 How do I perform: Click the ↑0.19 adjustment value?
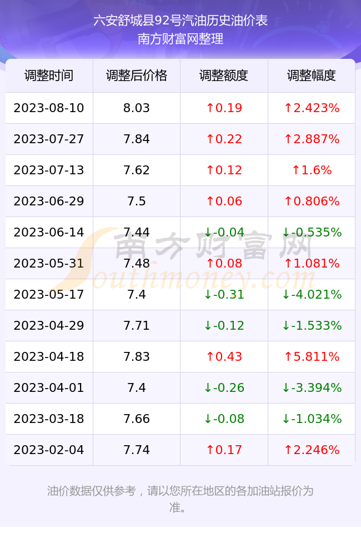(x=224, y=108)
